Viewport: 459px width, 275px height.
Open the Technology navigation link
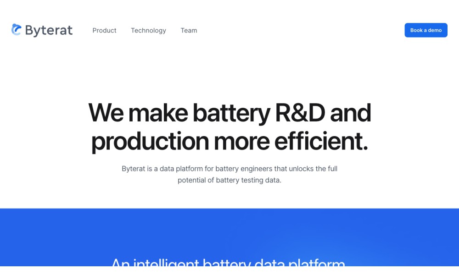click(148, 31)
